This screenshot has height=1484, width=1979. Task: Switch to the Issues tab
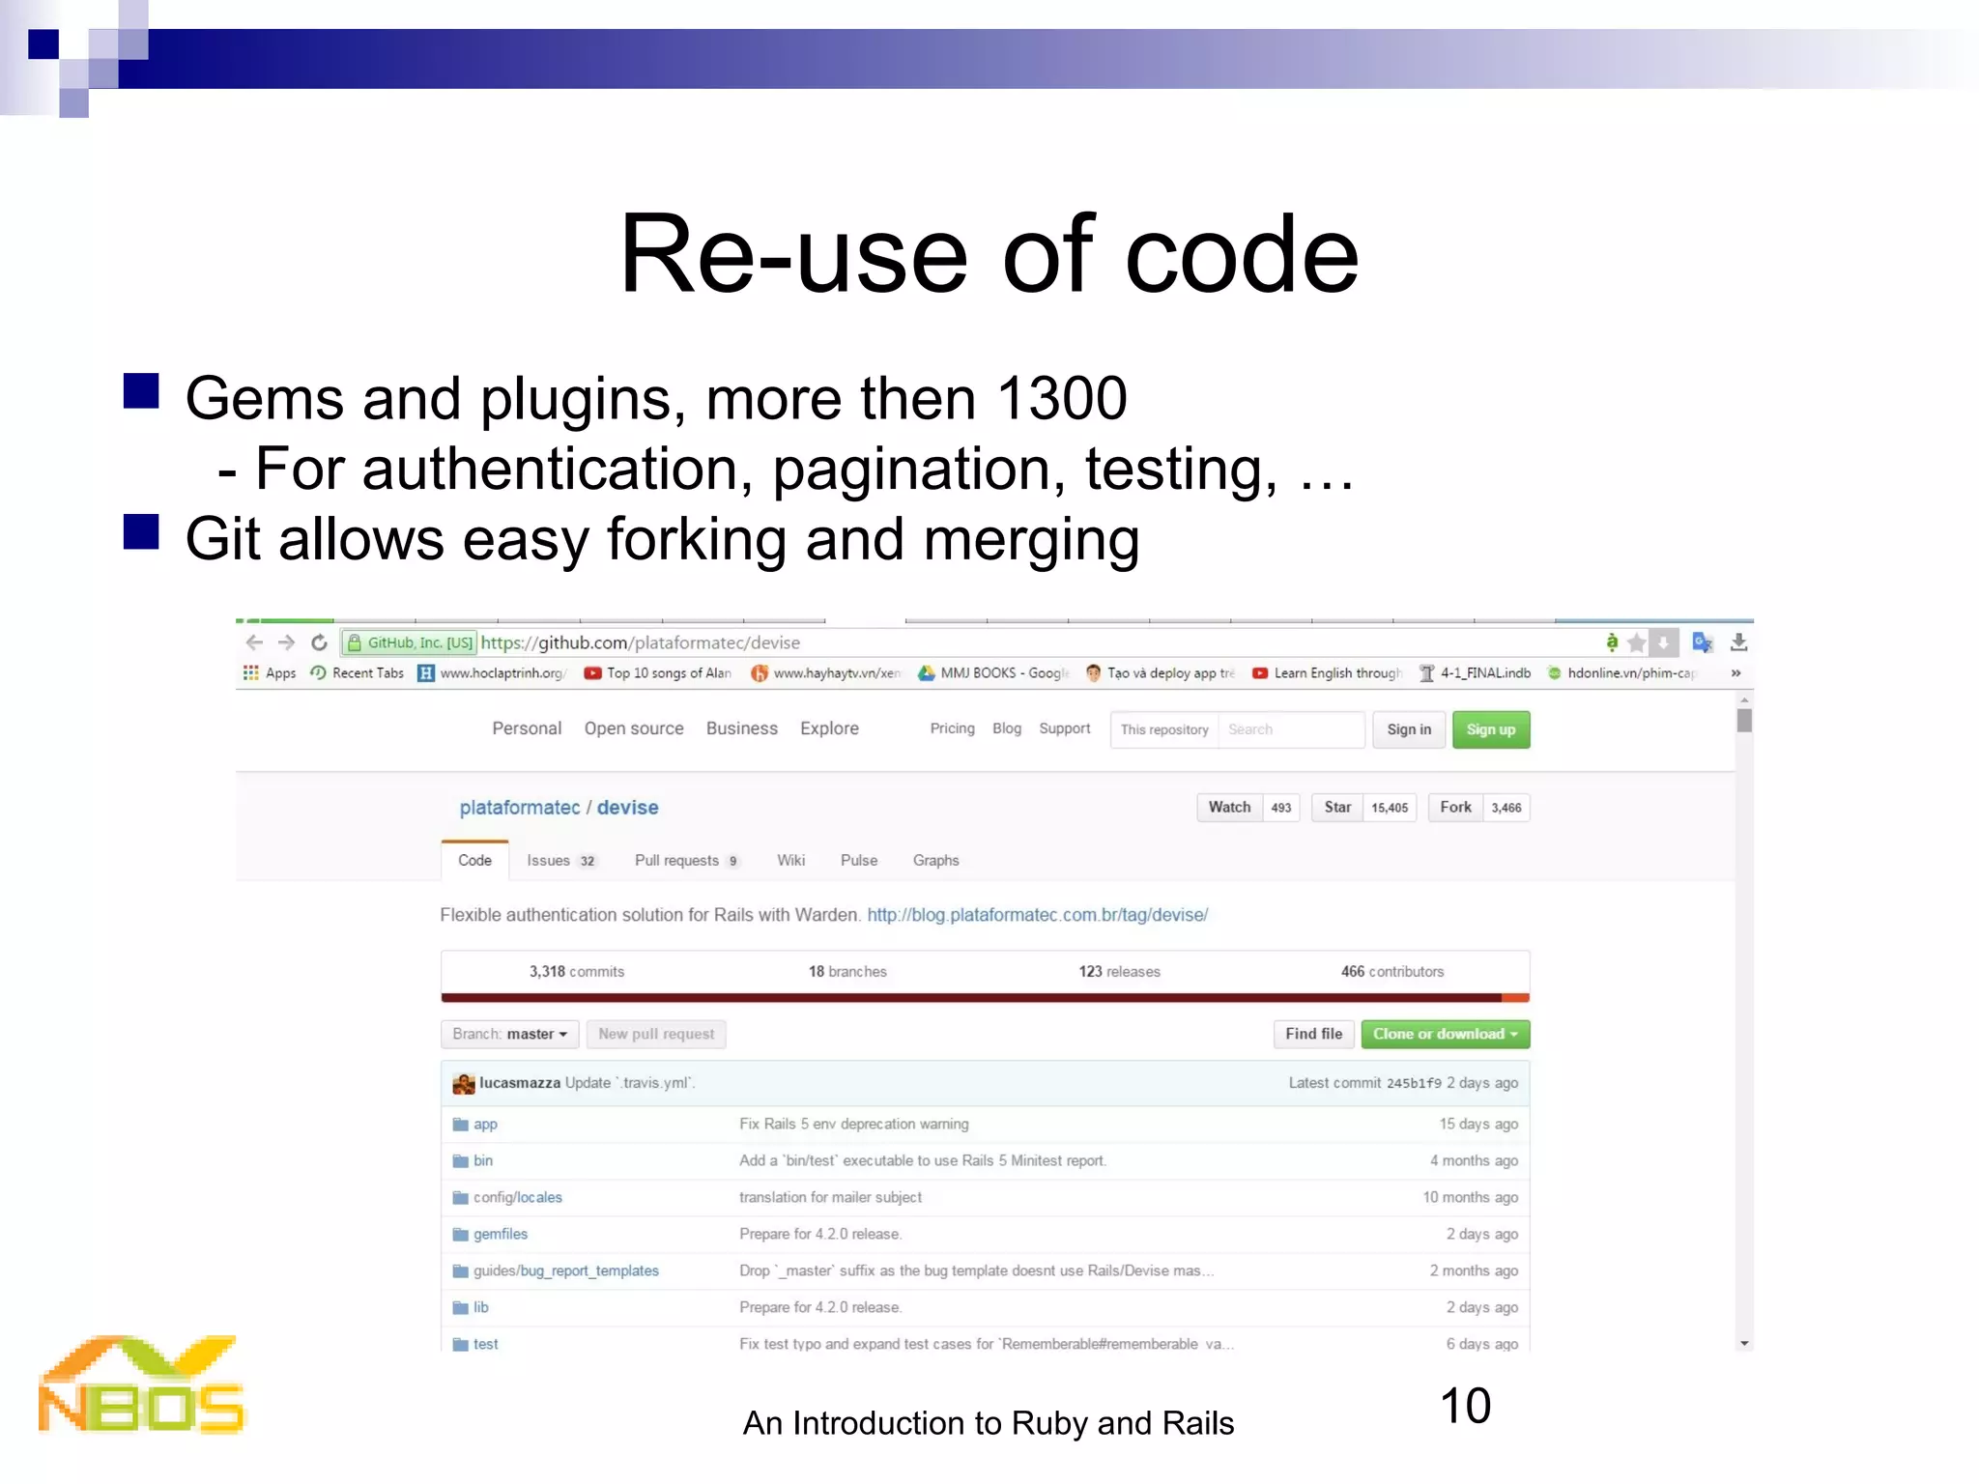point(561,861)
